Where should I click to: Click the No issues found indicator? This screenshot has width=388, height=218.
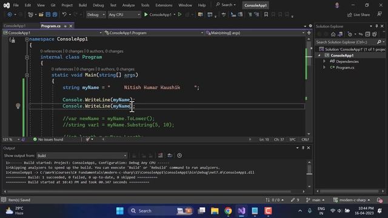[48, 139]
